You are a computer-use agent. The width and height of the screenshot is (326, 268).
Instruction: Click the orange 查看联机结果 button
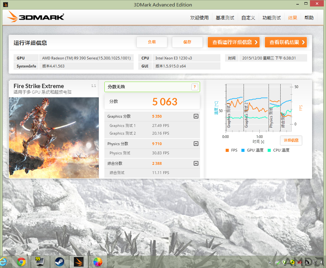pos(286,42)
